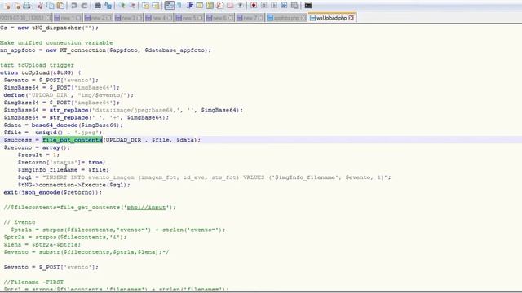Image resolution: width=522 pixels, height=293 pixels.
Task: Close the new 1 tab
Action: tap(78, 18)
